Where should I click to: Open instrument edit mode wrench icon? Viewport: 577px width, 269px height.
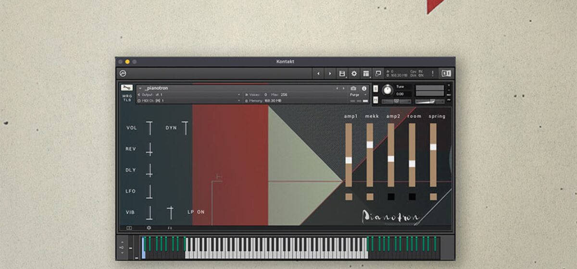point(127,88)
